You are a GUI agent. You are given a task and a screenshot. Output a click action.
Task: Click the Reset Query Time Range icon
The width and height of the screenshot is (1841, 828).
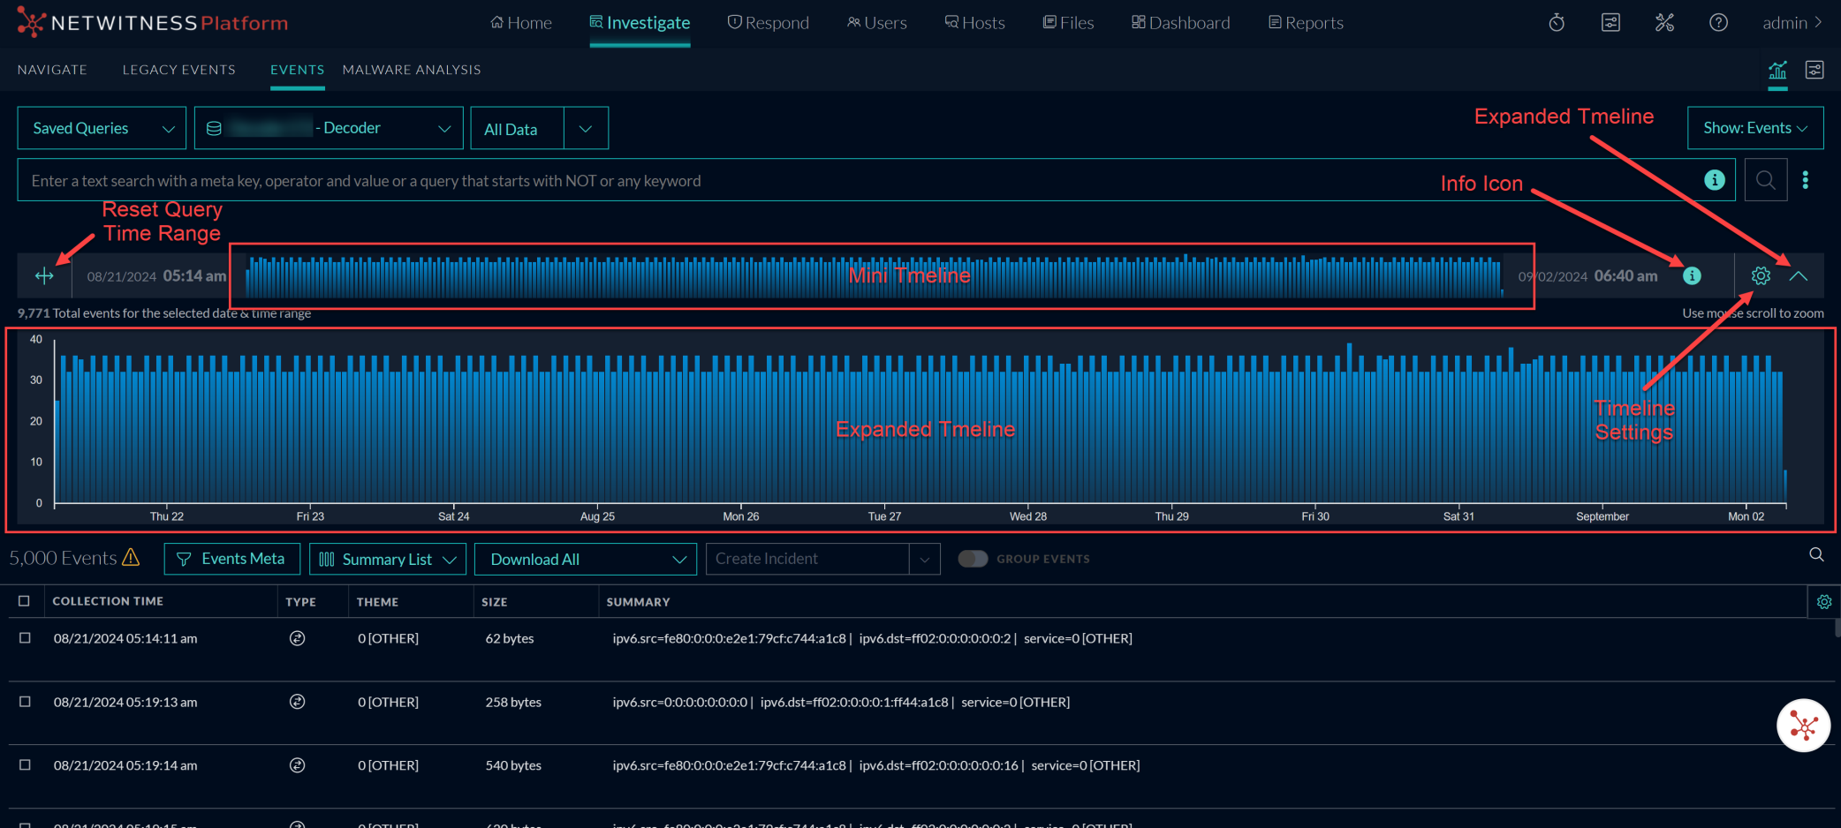44,275
